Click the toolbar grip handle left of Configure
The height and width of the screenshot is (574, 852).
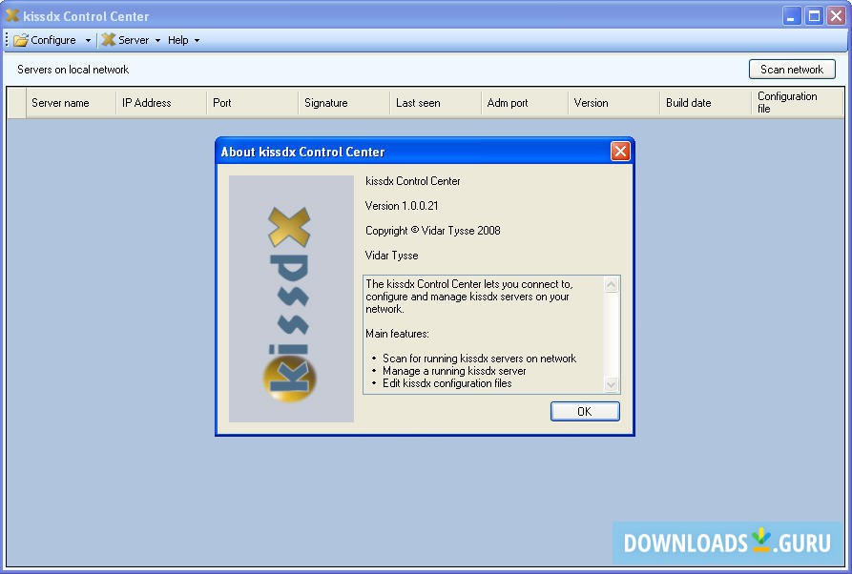coord(7,40)
